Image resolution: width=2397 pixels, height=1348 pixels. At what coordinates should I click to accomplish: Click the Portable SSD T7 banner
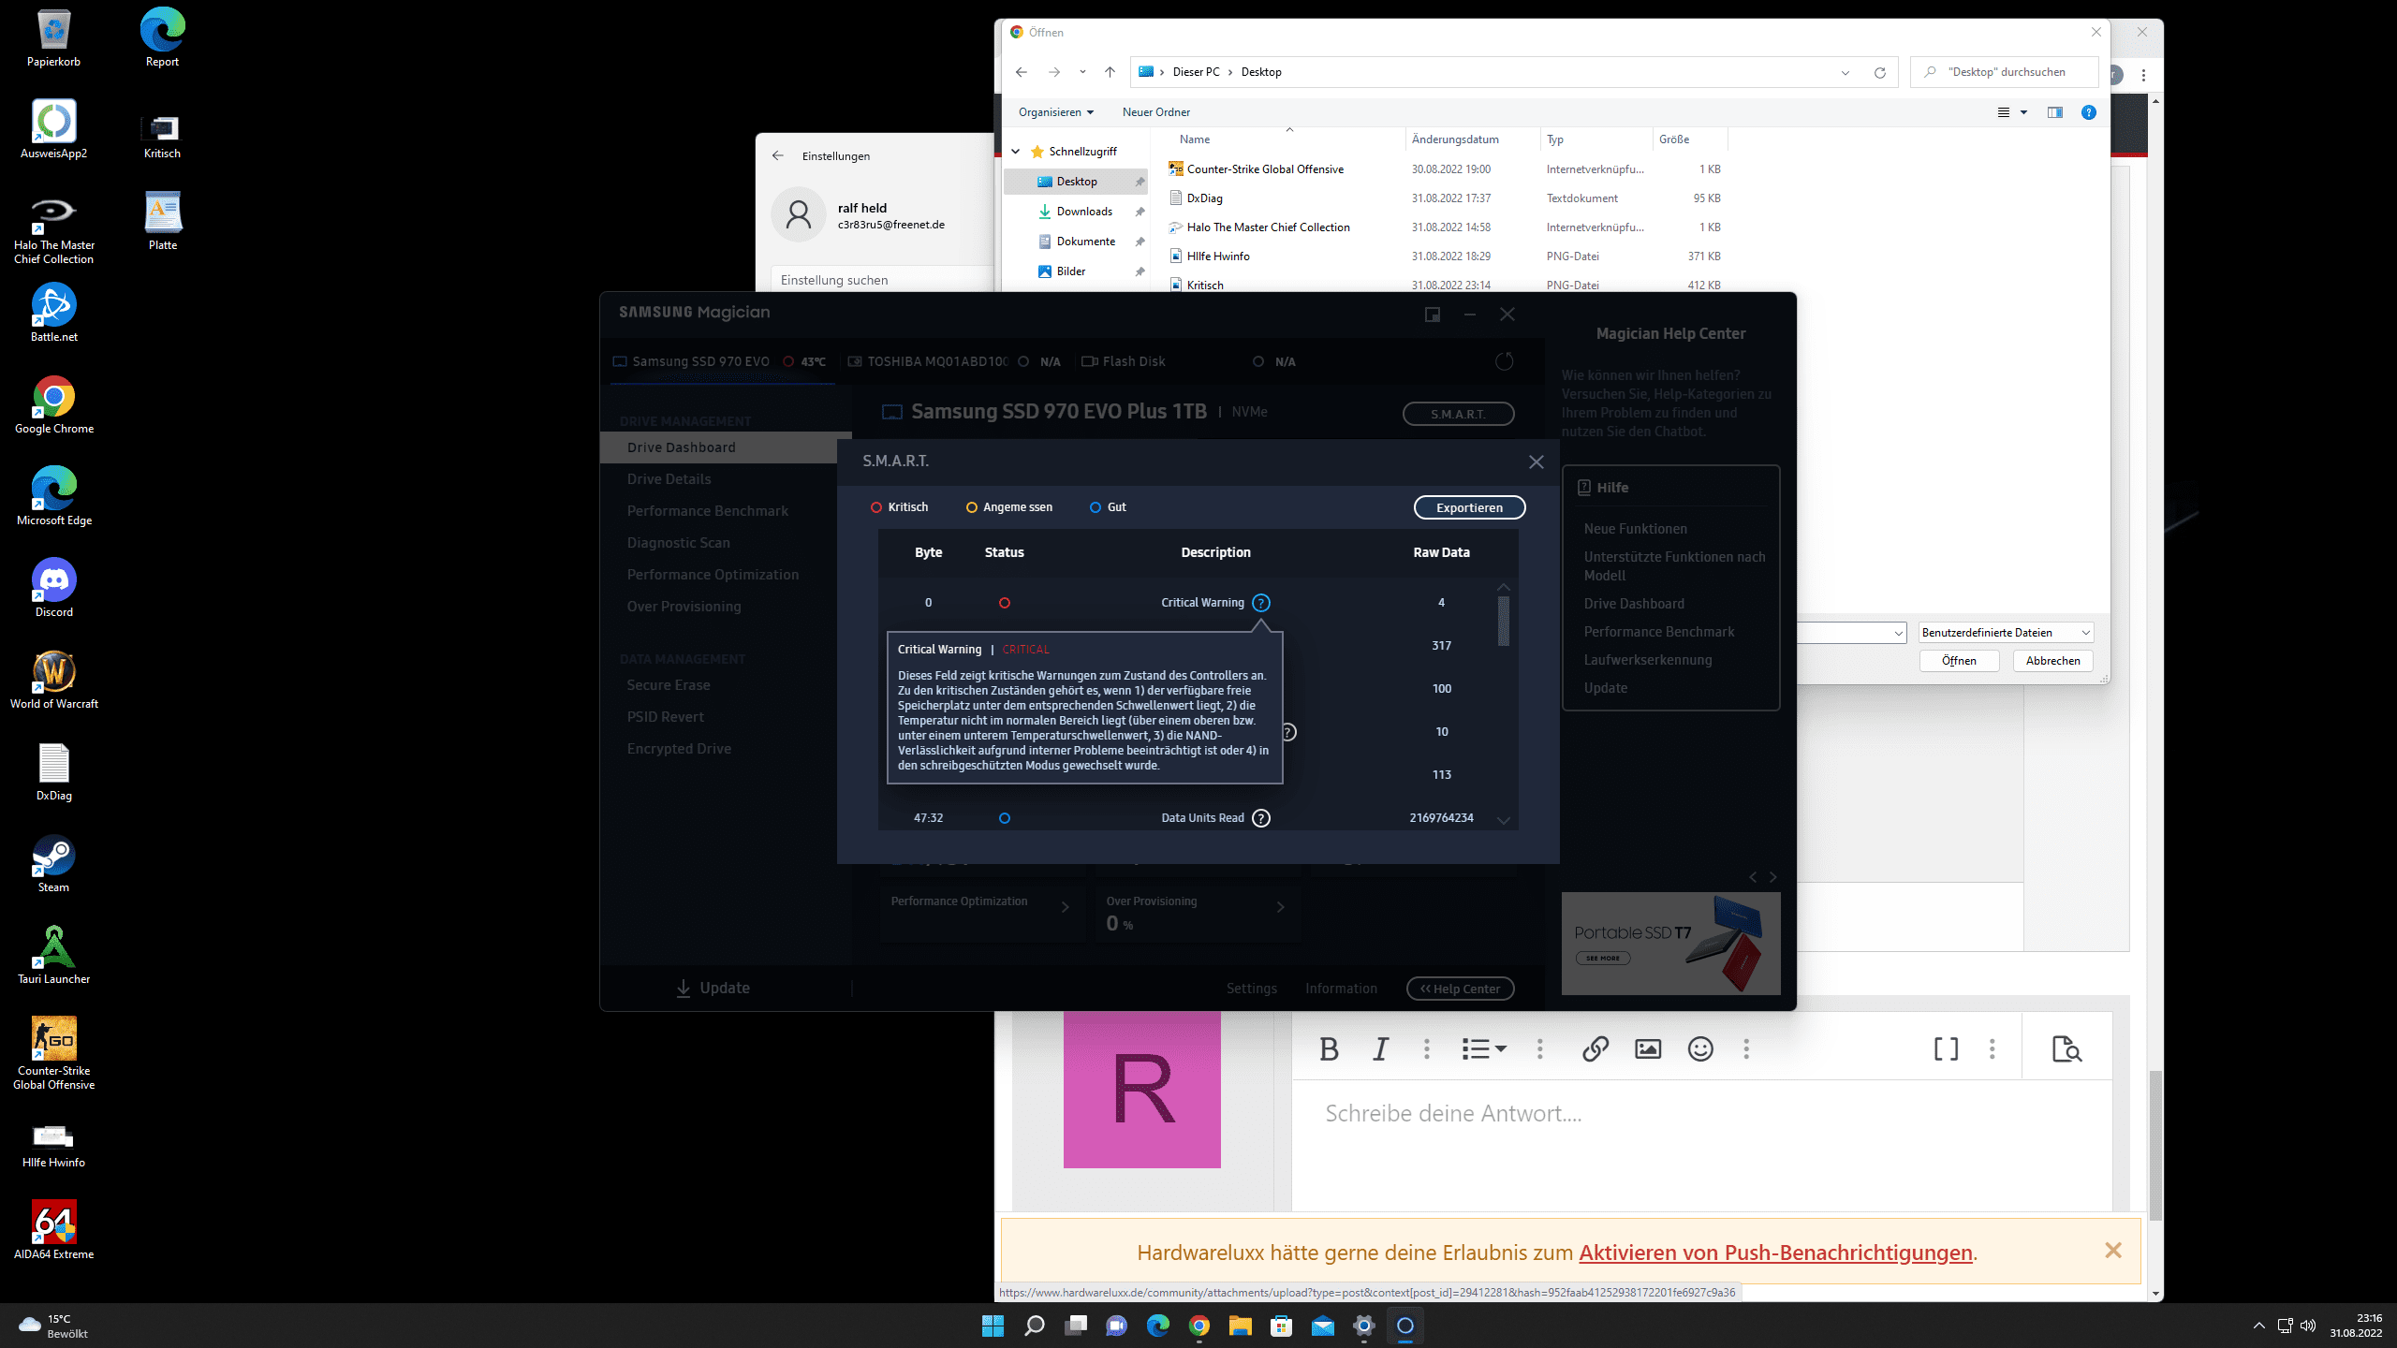1670,944
